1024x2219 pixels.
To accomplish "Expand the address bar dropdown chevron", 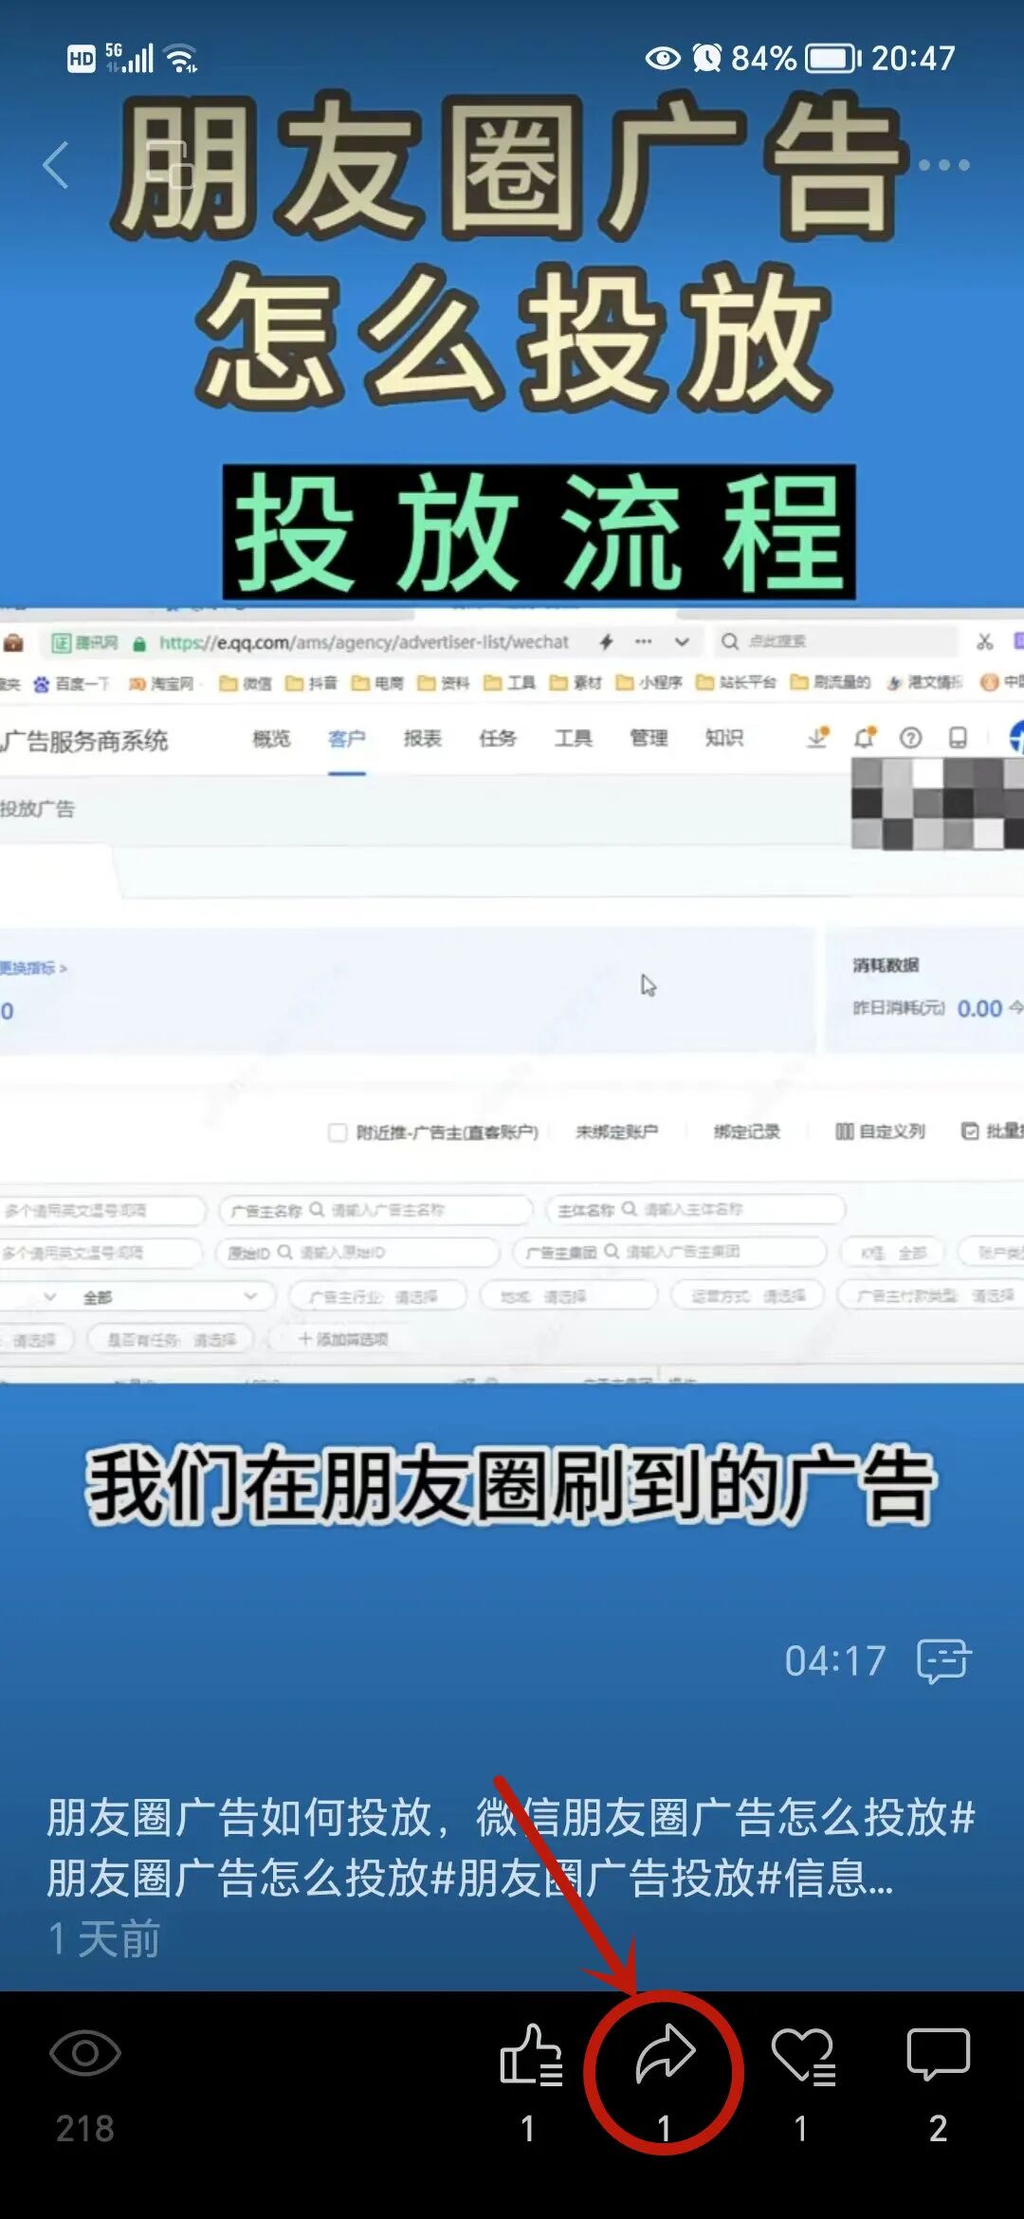I will (x=682, y=642).
